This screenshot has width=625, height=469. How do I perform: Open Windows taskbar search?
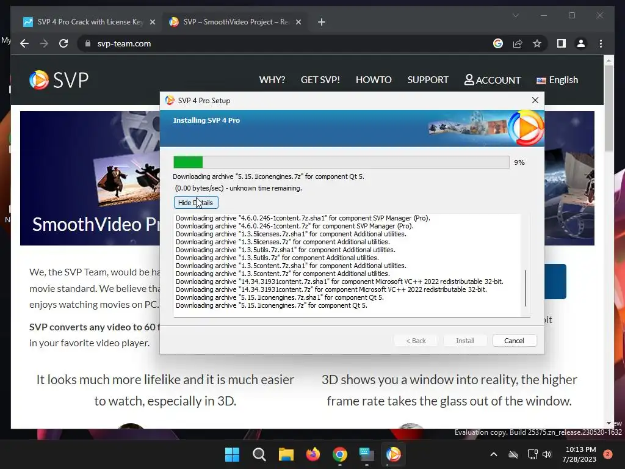coord(259,454)
